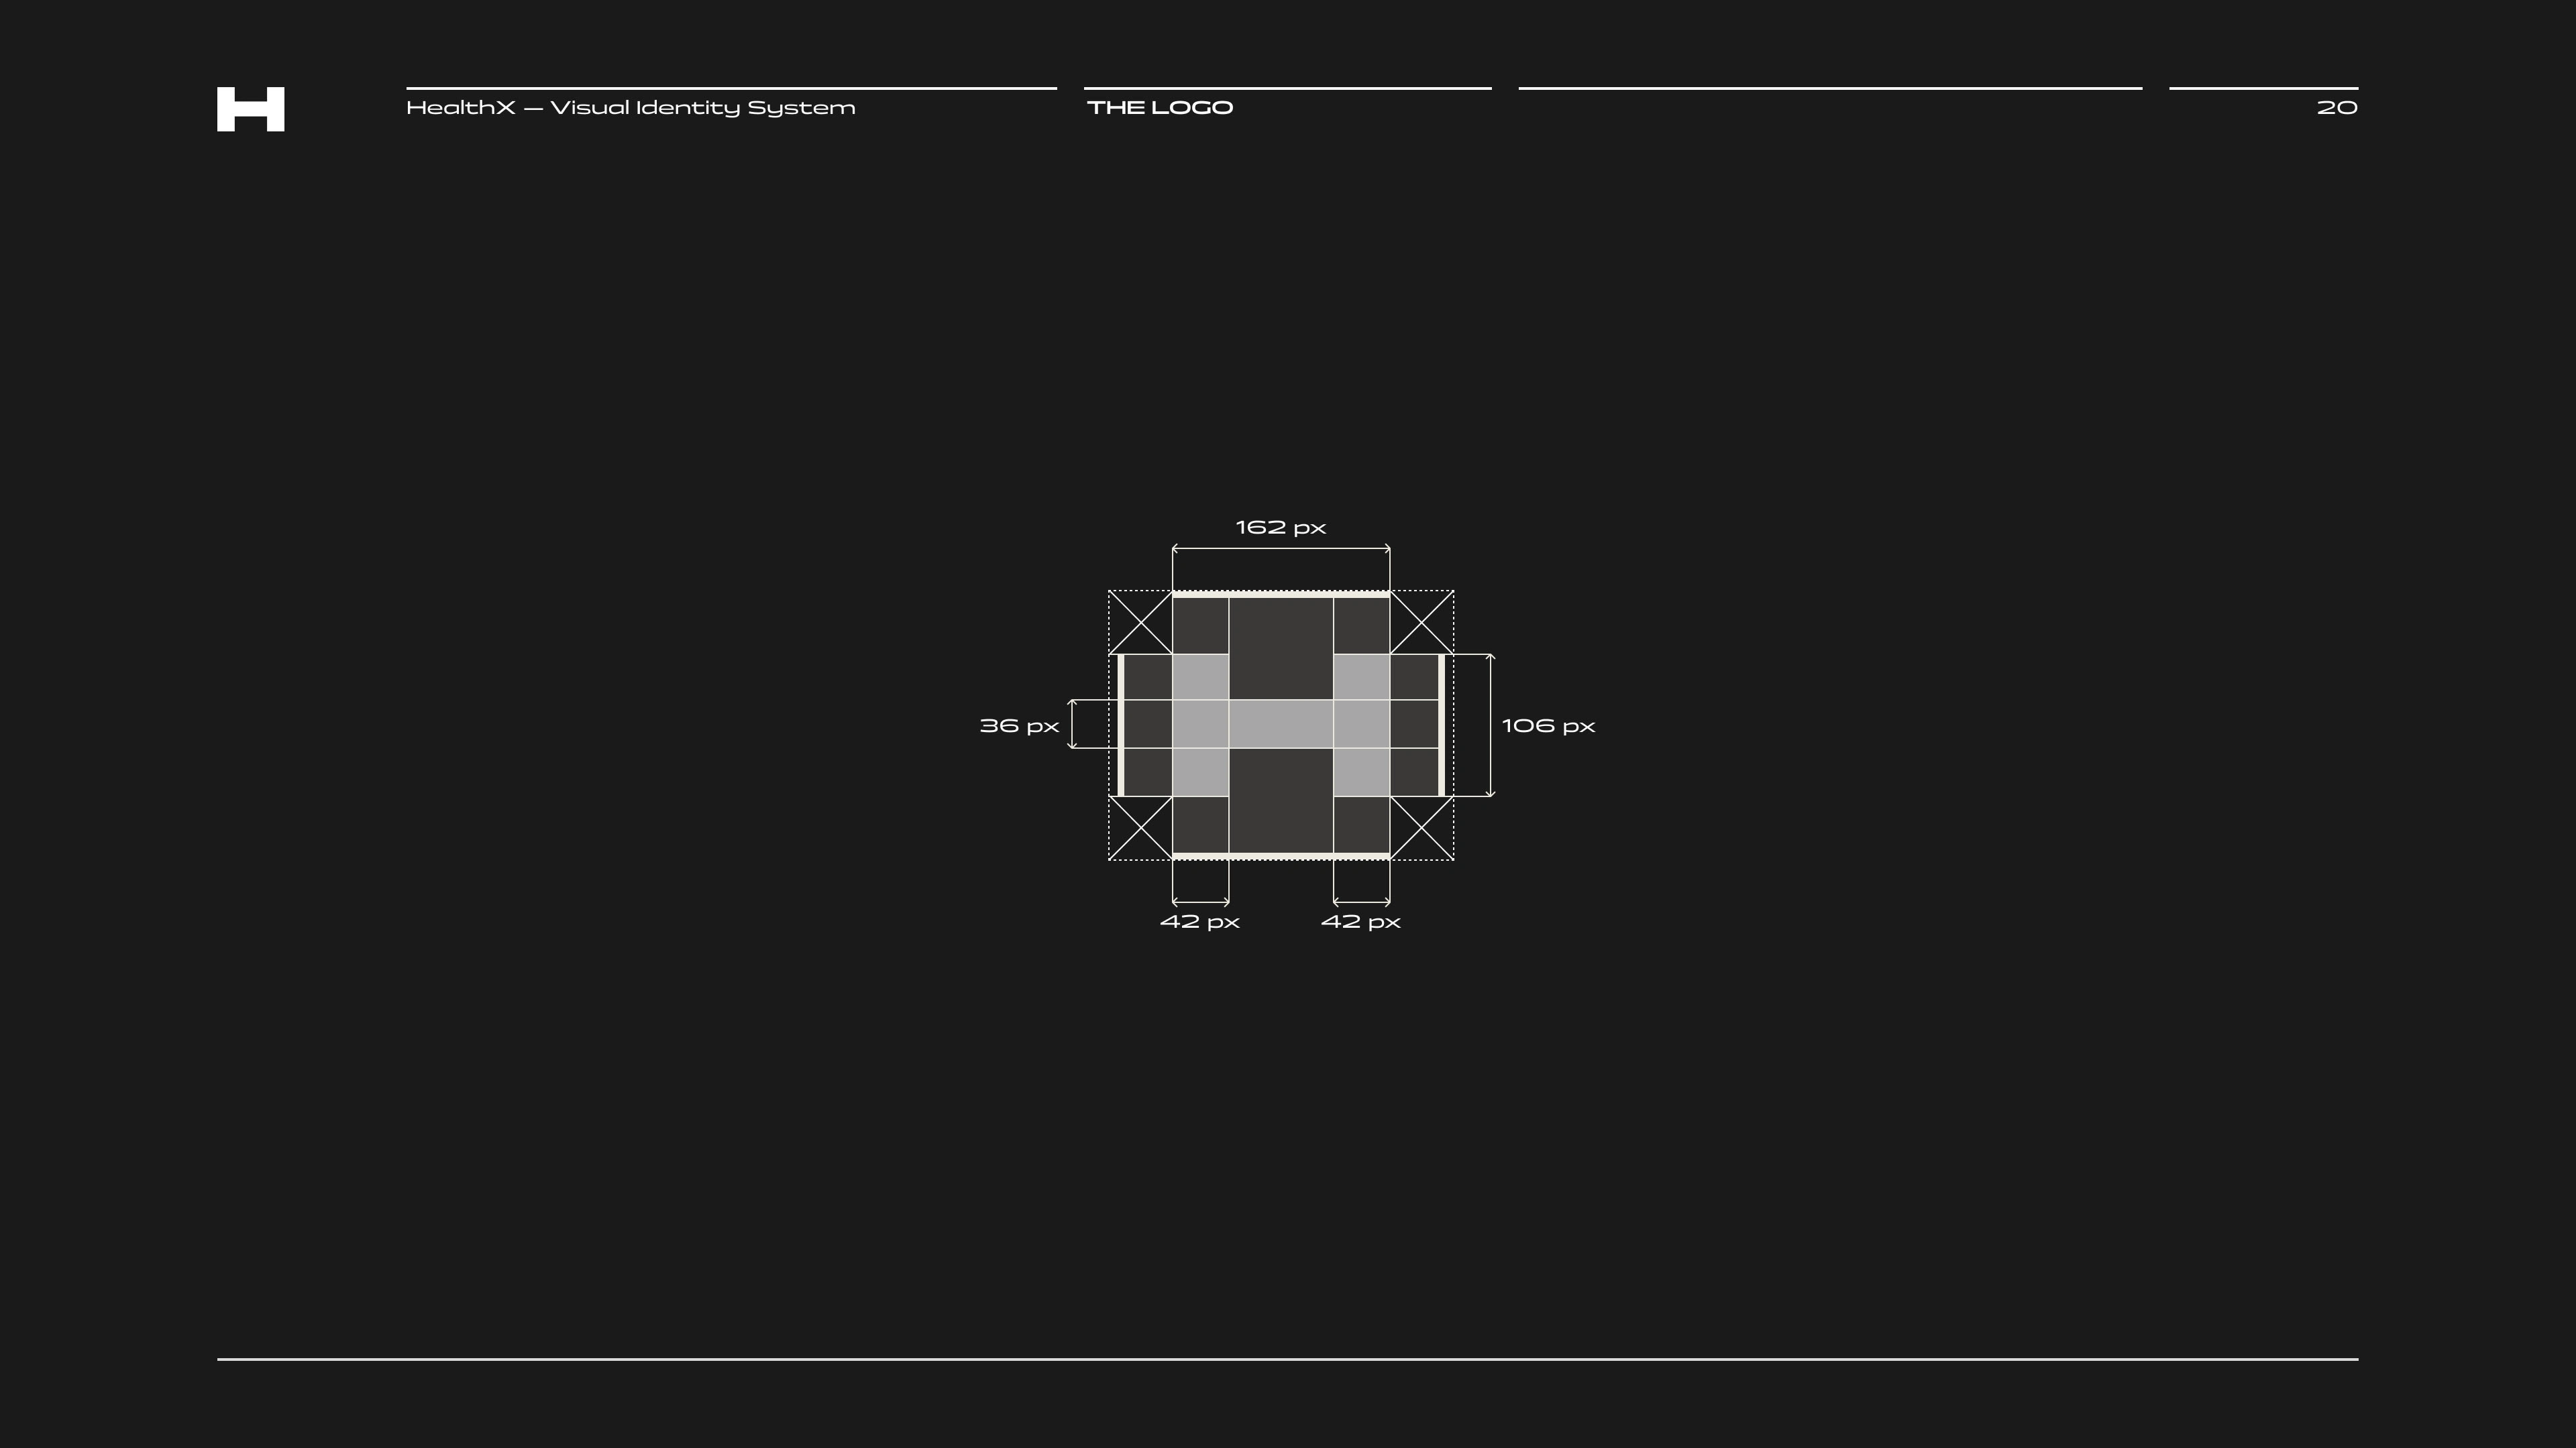Click the thick vertical bar left of the grid
Image resolution: width=2576 pixels, height=1448 pixels.
[1120, 725]
